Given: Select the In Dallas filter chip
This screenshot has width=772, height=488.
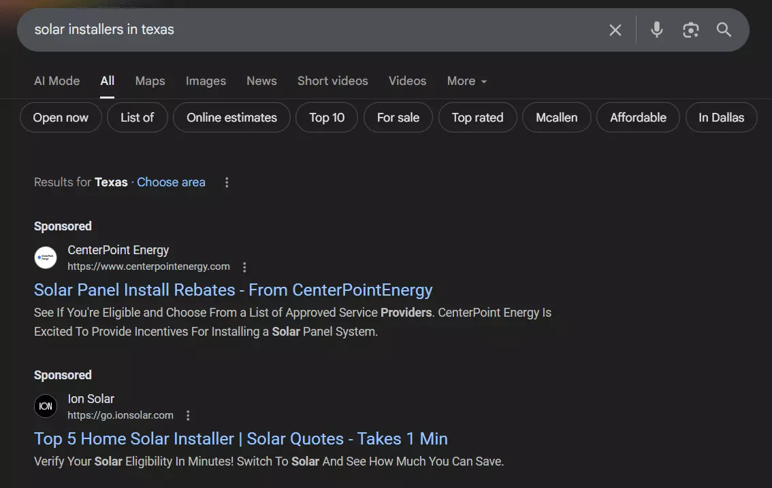Looking at the screenshot, I should (x=722, y=118).
